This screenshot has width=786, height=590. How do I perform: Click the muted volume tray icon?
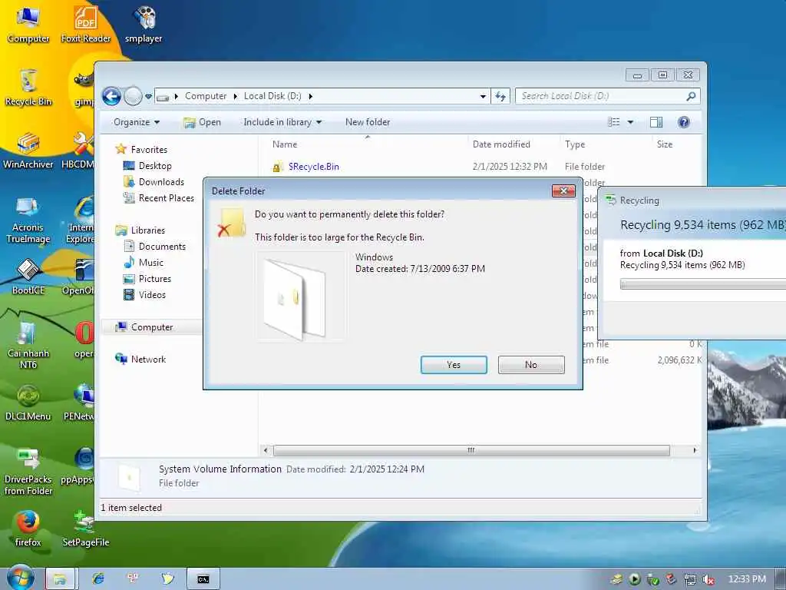(x=708, y=579)
